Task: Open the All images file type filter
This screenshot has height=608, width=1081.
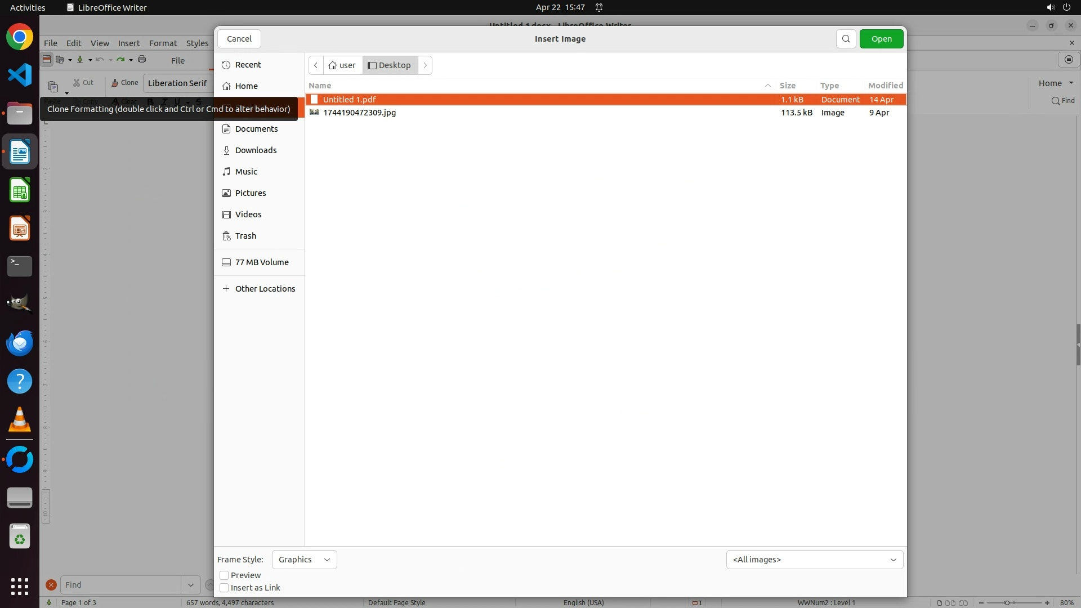Action: tap(814, 560)
